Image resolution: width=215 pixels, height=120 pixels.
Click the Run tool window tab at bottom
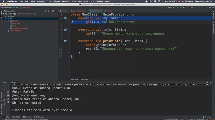tap(7, 117)
